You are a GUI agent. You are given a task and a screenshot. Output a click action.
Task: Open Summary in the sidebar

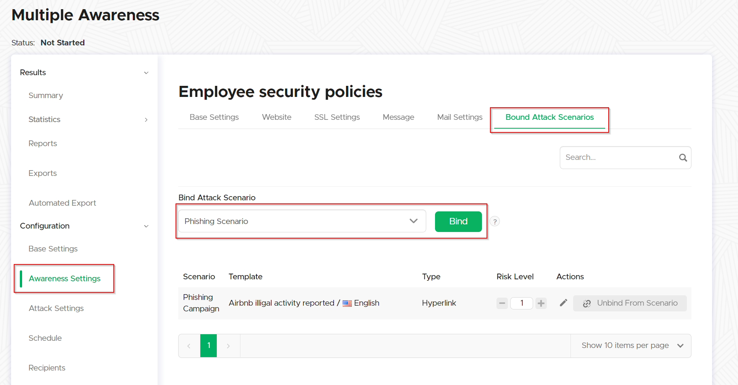click(46, 95)
